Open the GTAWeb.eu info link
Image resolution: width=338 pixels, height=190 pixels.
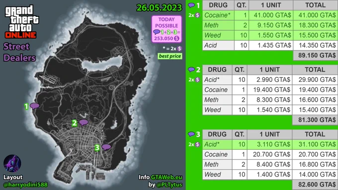click(167, 177)
